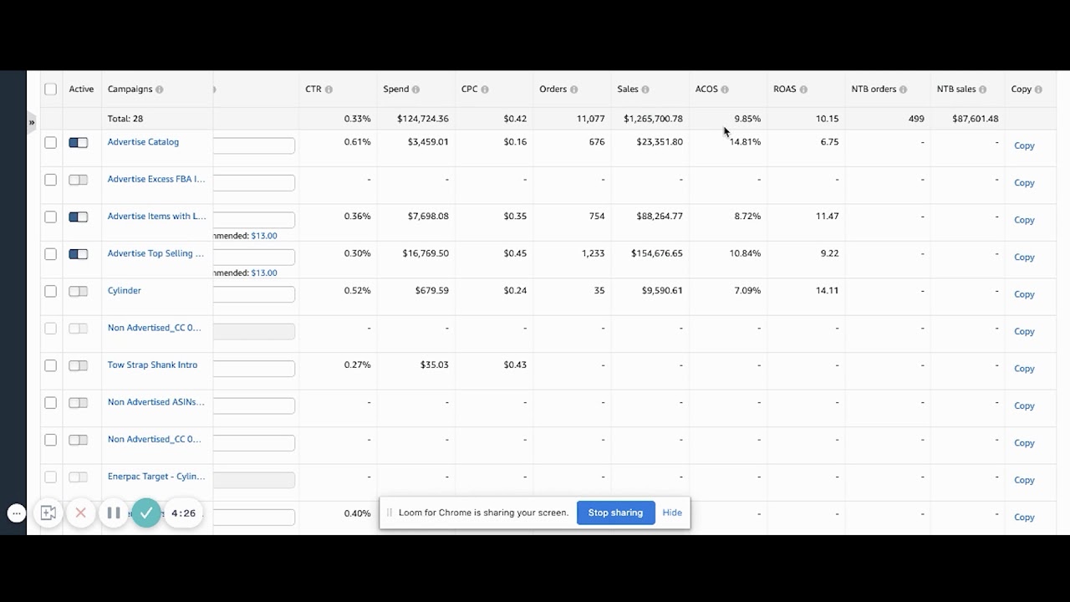The height and width of the screenshot is (602, 1070).
Task: Click the total sales value $1,265,700.78
Action: (x=653, y=119)
